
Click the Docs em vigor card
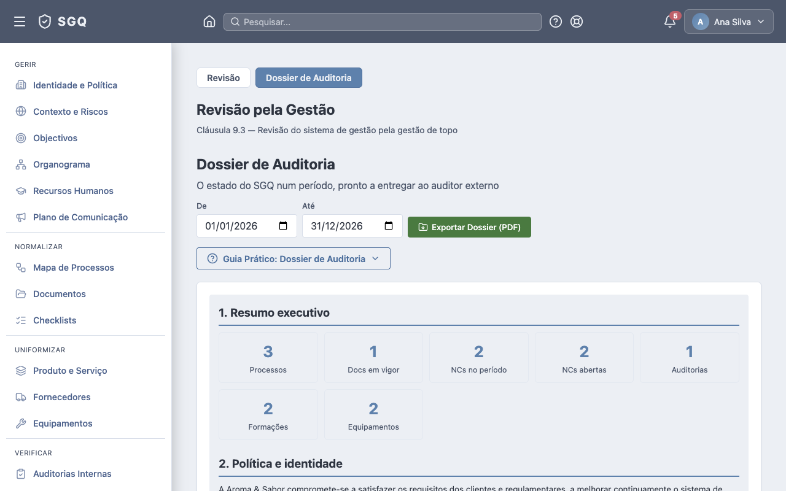coord(373,358)
